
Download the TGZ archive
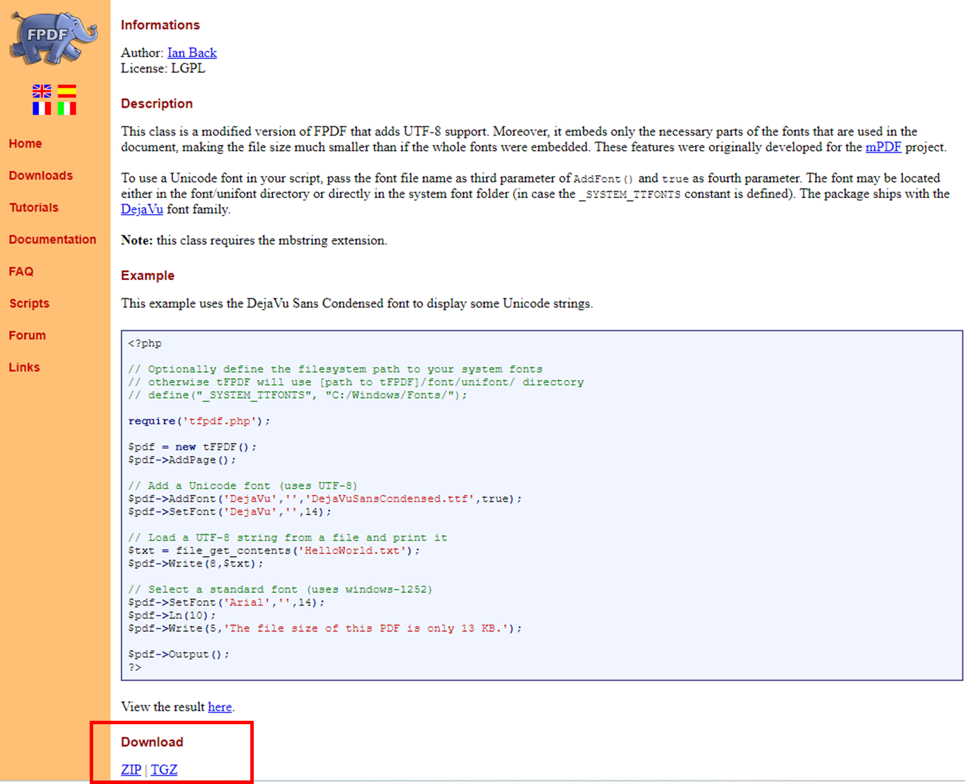(164, 769)
